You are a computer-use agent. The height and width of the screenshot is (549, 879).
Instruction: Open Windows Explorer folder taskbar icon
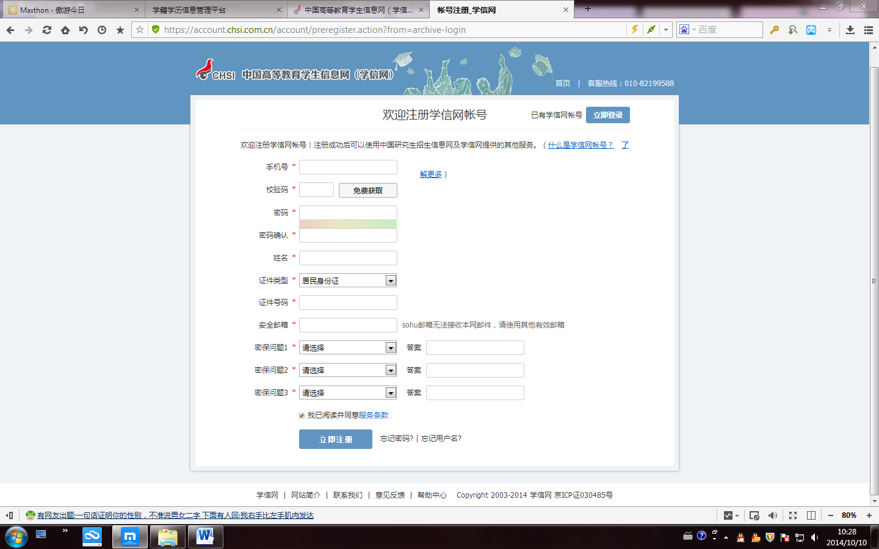tap(168, 537)
